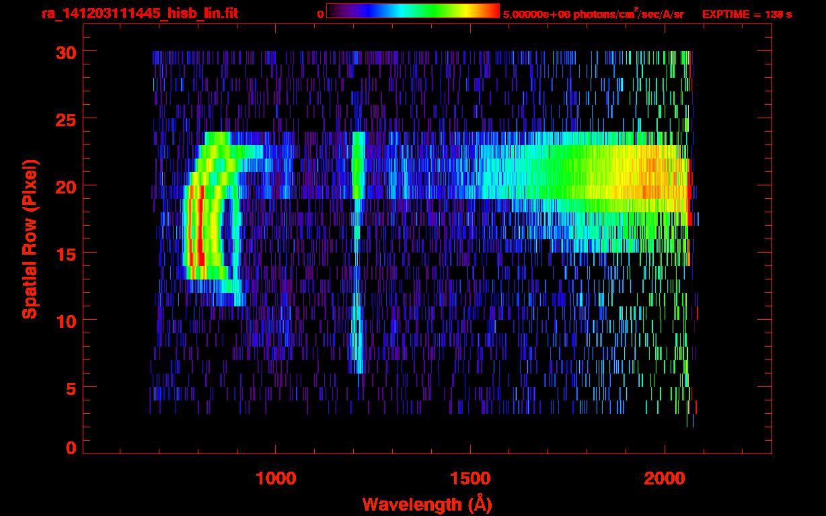Click the 1000 wavelength tick label
Viewport: 826px width, 516px height.
coord(276,478)
